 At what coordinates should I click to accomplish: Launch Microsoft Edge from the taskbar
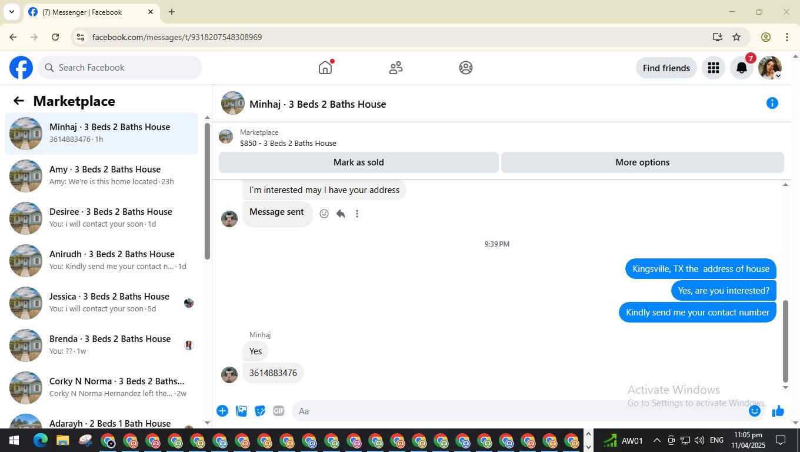[x=40, y=440]
